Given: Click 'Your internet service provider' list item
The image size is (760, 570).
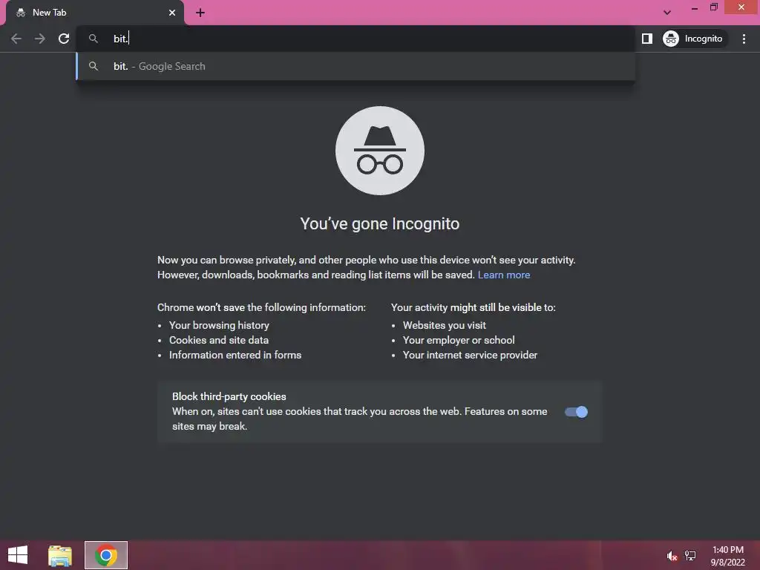Looking at the screenshot, I should (470, 356).
